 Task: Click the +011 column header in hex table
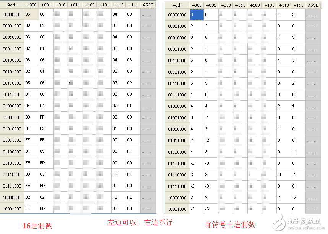tap(75, 5)
